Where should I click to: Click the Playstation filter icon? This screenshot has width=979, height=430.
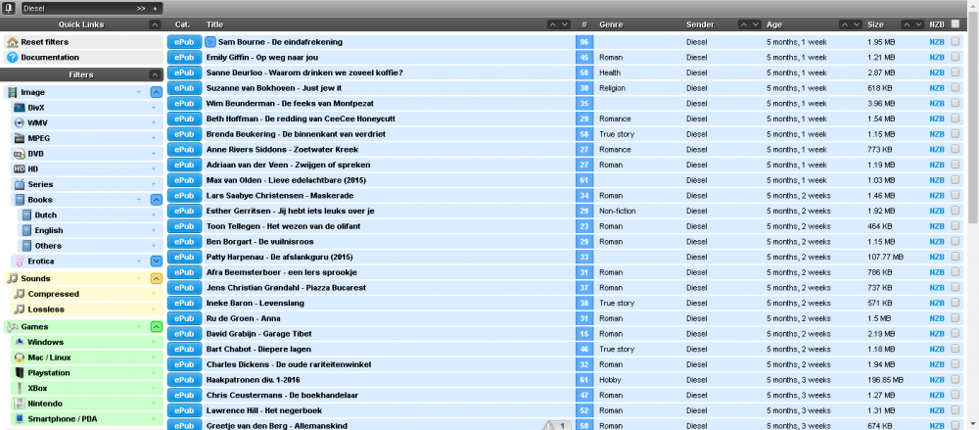point(19,373)
